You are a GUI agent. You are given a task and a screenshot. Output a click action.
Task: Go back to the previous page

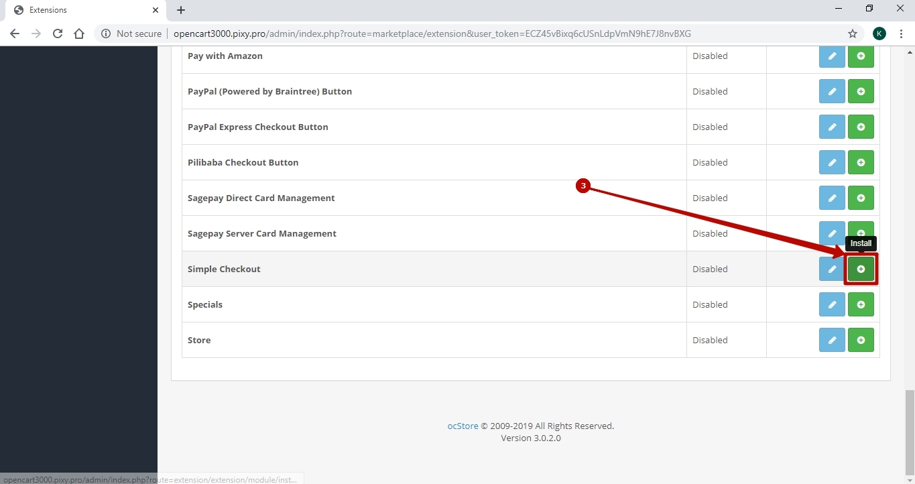[15, 34]
